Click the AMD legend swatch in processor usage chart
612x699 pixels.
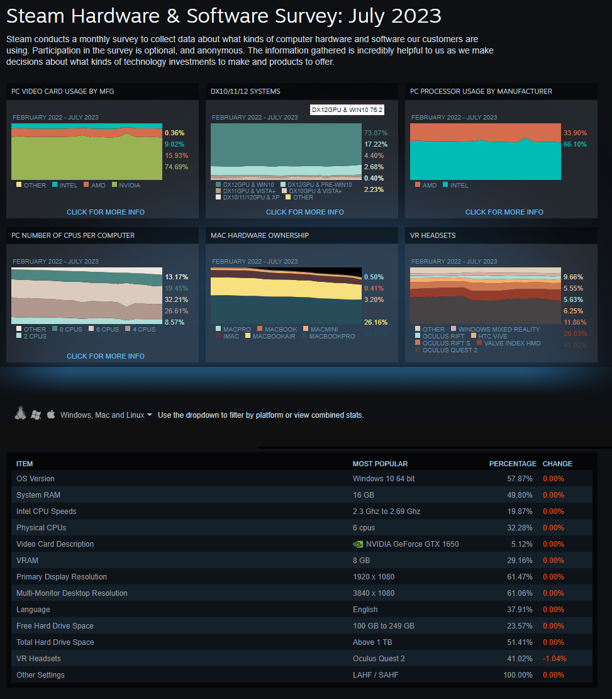pyautogui.click(x=418, y=184)
